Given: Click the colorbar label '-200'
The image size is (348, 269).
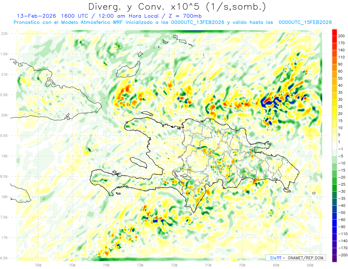Looking at the screenshot, I should pos(342,255).
